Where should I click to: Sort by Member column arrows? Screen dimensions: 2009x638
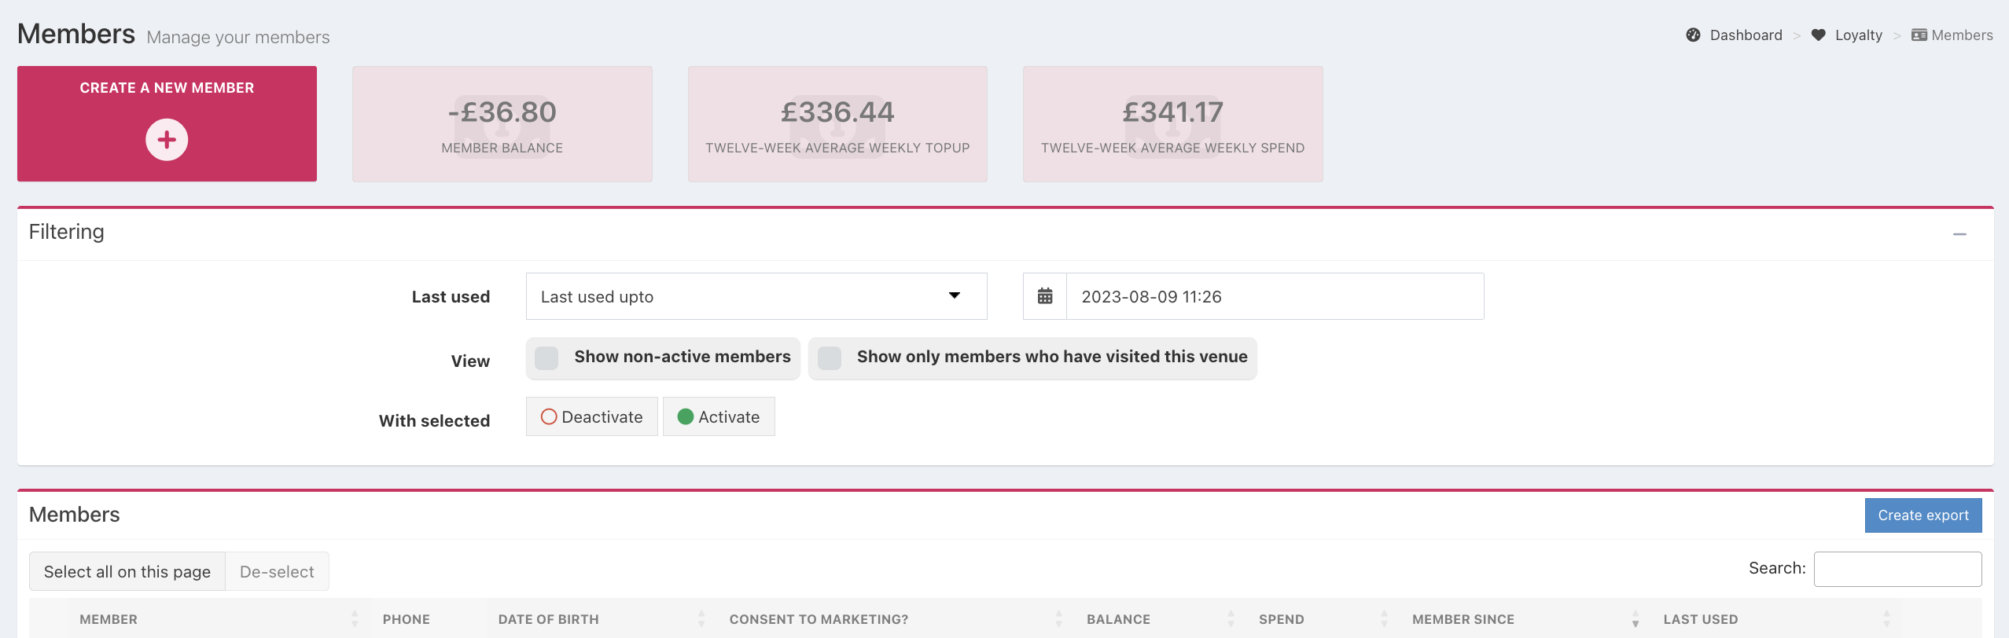(355, 619)
